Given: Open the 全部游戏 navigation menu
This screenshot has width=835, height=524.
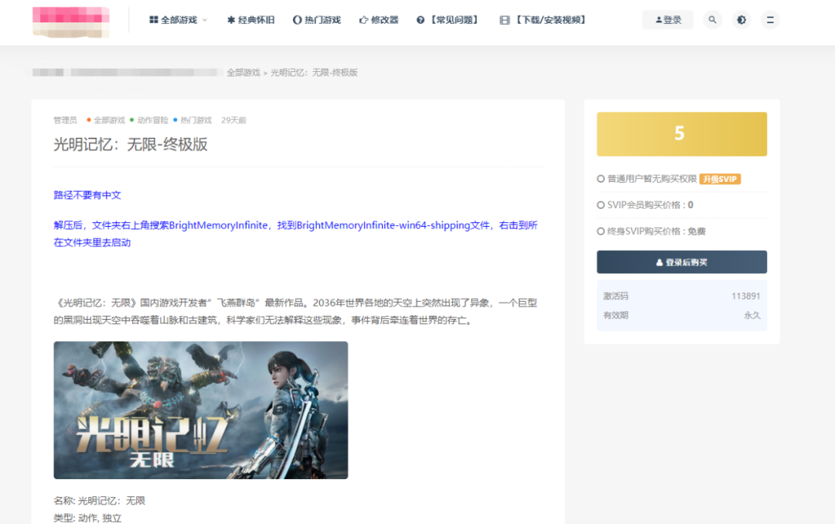Looking at the screenshot, I should click(x=179, y=20).
